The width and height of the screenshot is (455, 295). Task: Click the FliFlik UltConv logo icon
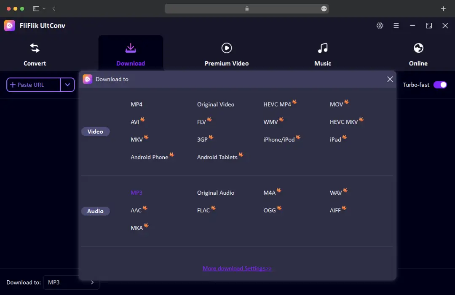(9, 25)
